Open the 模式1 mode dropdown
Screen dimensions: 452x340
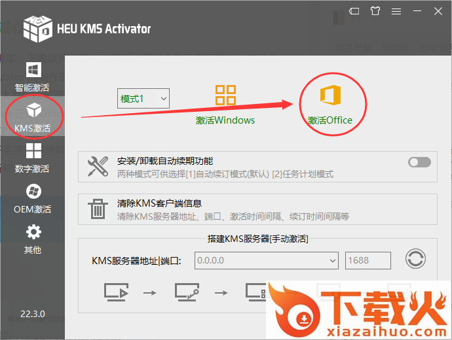[x=143, y=99]
